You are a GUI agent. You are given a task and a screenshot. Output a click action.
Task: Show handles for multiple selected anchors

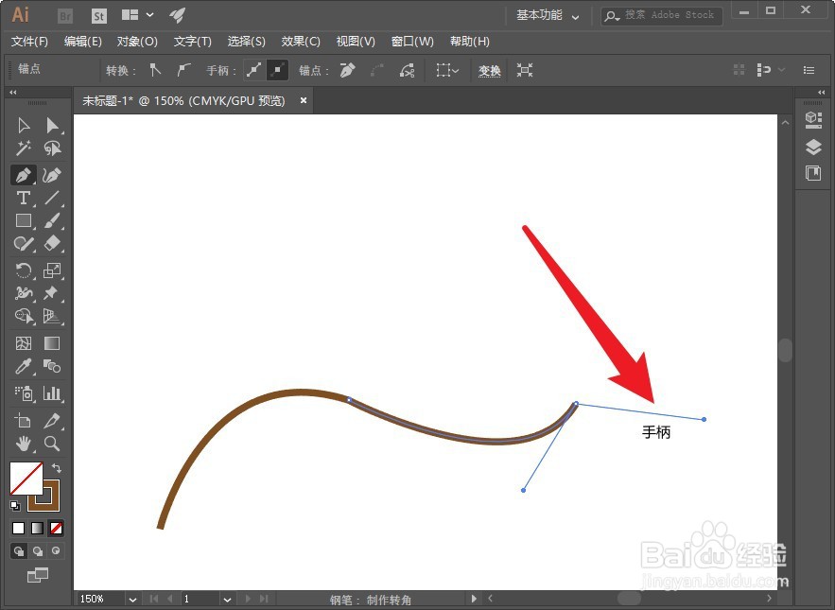coord(254,70)
